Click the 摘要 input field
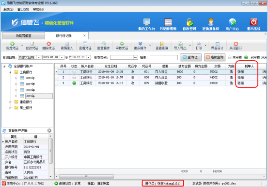Screen dimensions: 268x187 coord(164,57)
